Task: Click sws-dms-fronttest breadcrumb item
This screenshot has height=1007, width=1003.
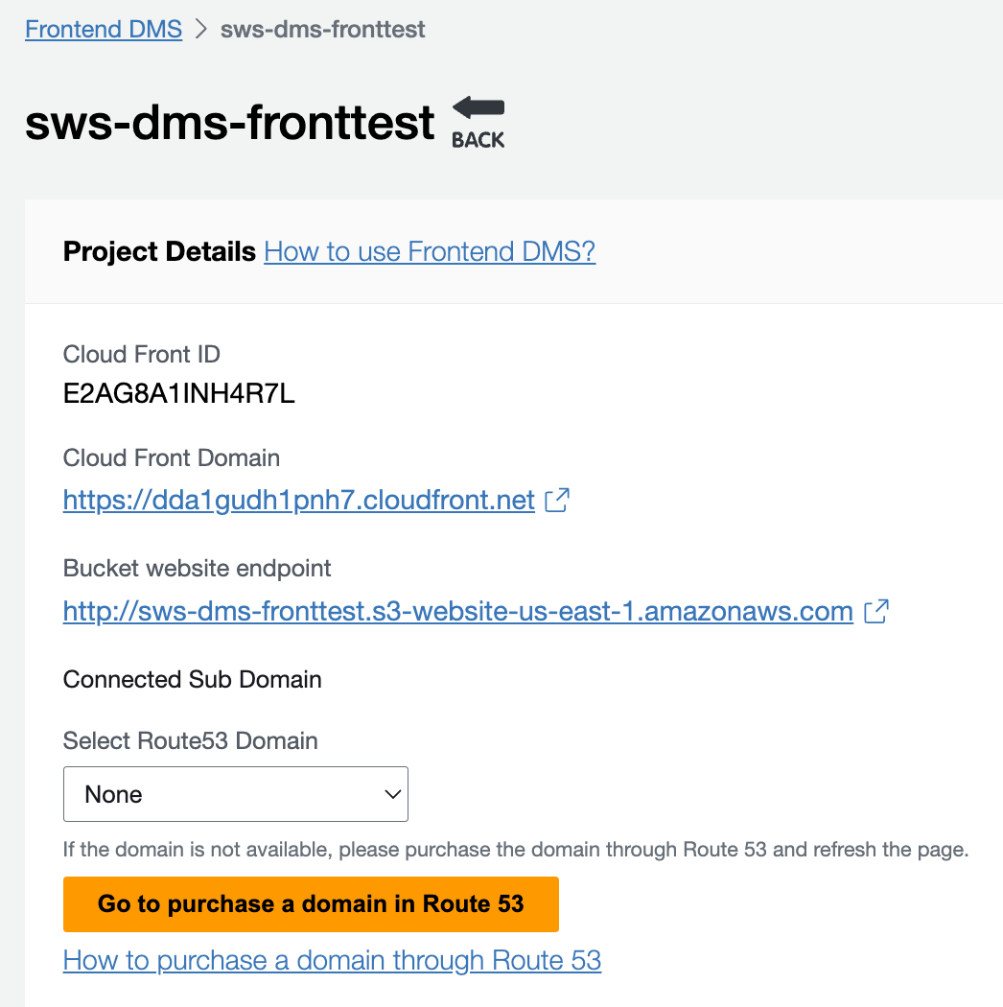Action: (x=322, y=29)
